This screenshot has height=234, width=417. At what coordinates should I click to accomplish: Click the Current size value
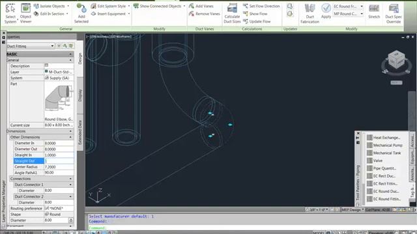59,125
